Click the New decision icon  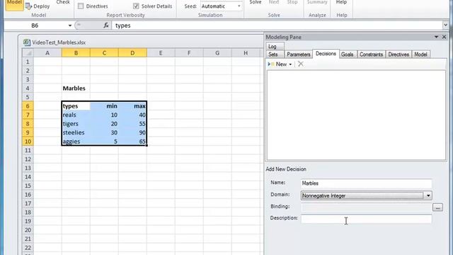[271, 64]
